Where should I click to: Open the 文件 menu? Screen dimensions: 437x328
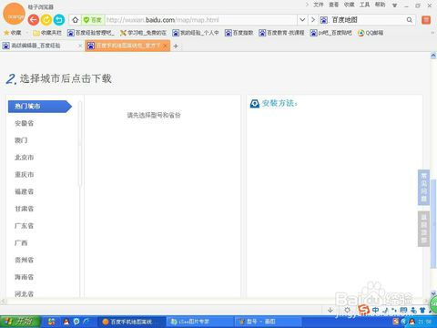click(x=319, y=5)
